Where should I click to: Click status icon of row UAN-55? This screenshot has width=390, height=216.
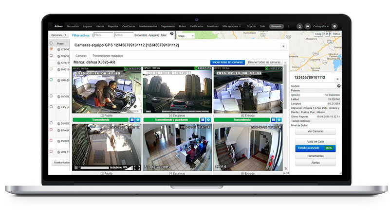click(59, 81)
